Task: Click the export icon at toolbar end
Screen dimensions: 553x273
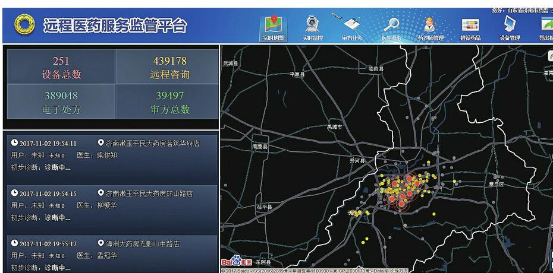Action: (x=546, y=27)
